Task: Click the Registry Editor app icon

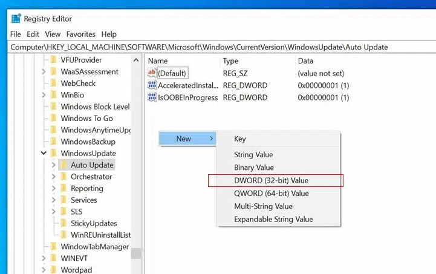Action: pos(16,18)
